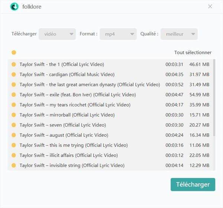Select invisible string title

point(72,166)
